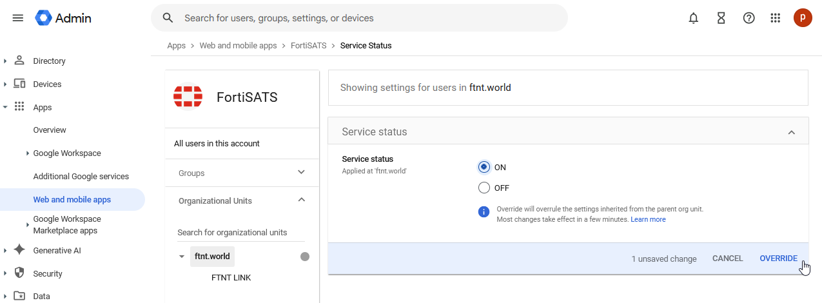Select the ON service status radio

tap(484, 167)
